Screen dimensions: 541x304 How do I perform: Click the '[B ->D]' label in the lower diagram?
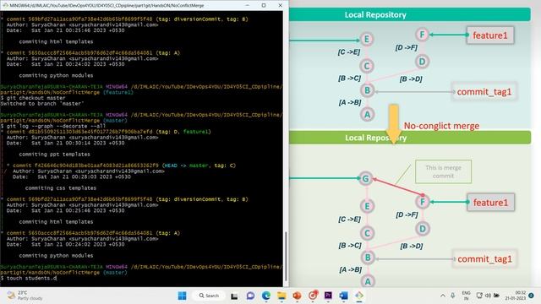(x=412, y=246)
